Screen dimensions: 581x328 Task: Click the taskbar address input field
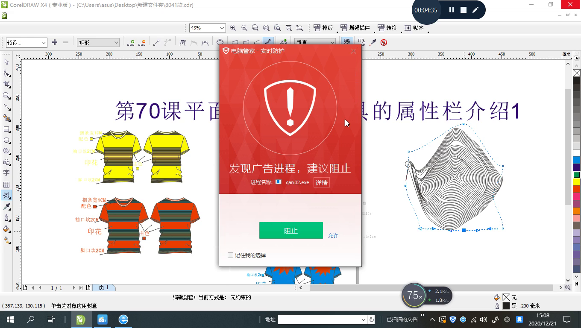coord(319,319)
